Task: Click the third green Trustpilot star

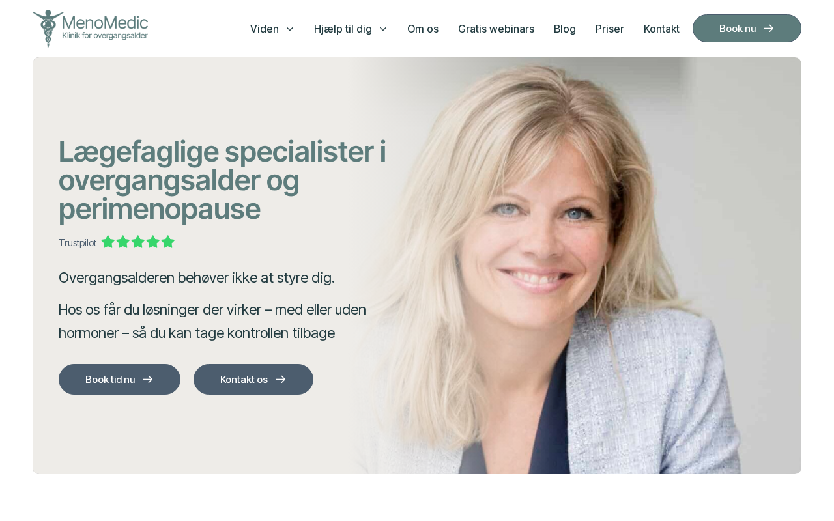Action: click(x=138, y=242)
